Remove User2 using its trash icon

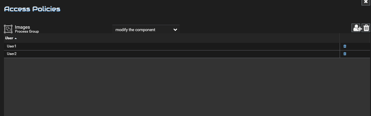click(x=345, y=54)
